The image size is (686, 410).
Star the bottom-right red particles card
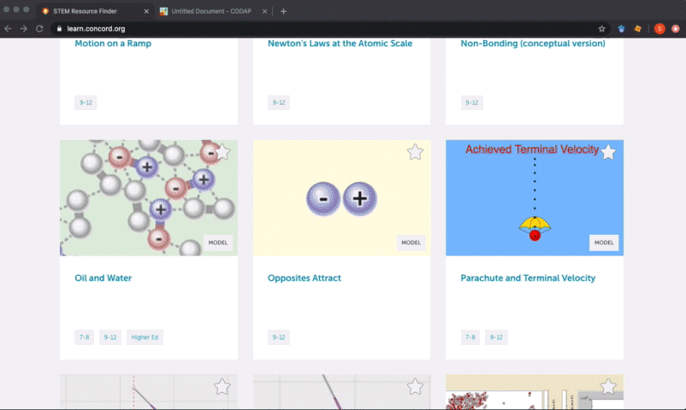pyautogui.click(x=608, y=386)
